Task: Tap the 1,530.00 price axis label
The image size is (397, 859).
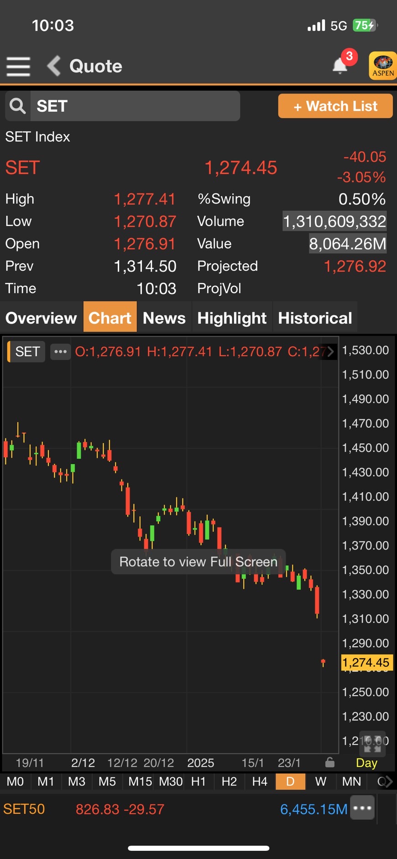Action: coord(366,350)
